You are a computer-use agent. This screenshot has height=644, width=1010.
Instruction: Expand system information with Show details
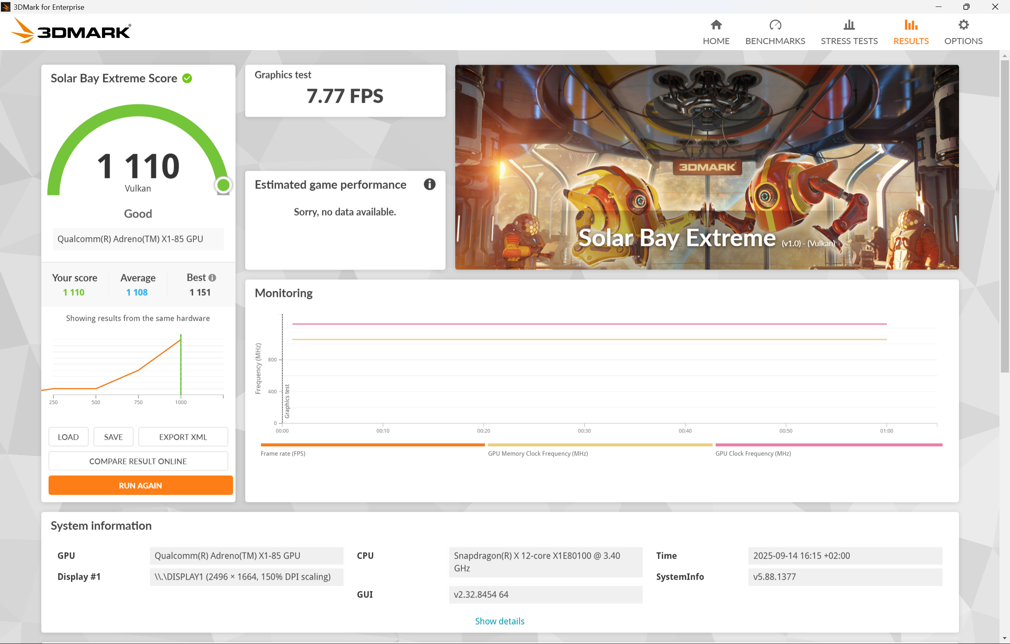point(499,621)
